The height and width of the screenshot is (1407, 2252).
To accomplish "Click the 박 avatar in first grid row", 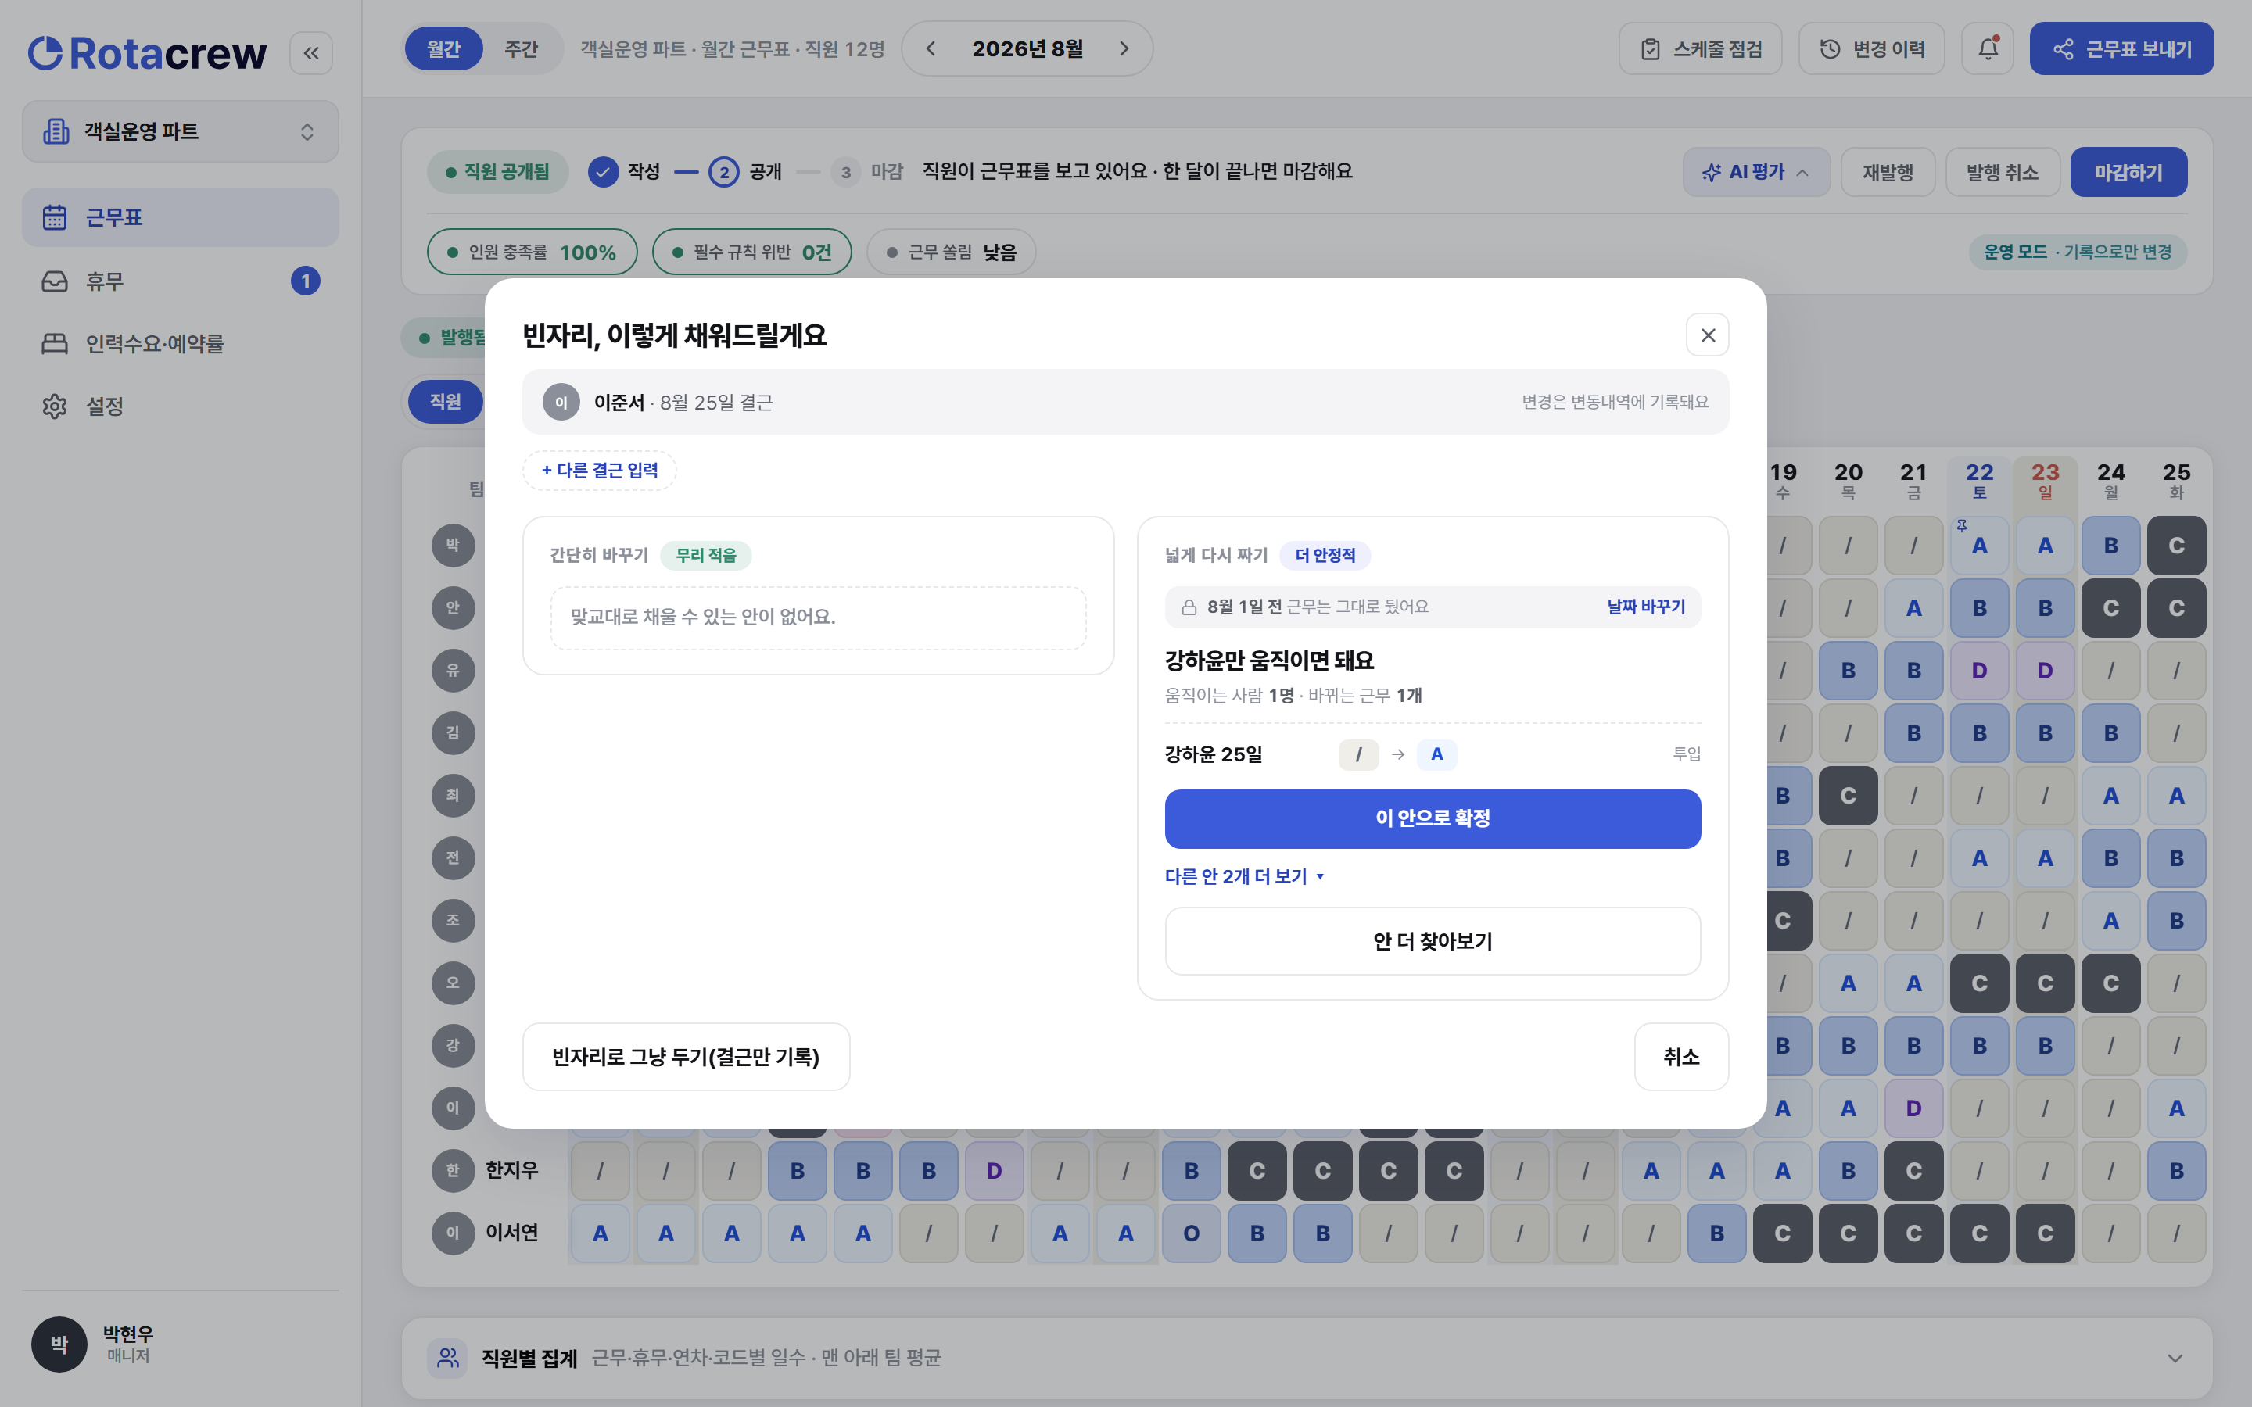I will (x=454, y=546).
